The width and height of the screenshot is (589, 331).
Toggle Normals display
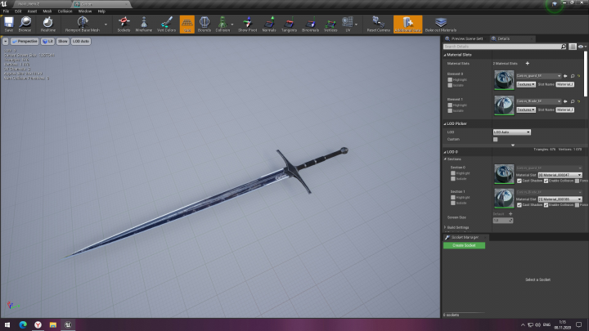click(269, 25)
